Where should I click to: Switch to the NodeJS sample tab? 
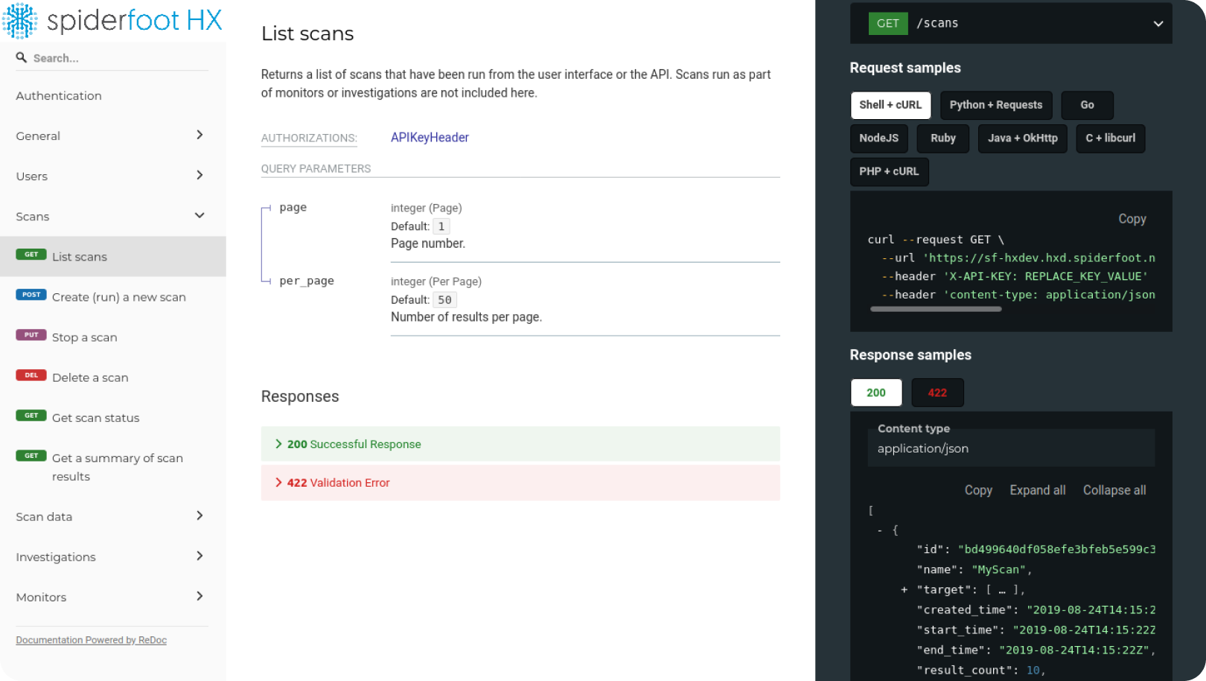pyautogui.click(x=878, y=138)
